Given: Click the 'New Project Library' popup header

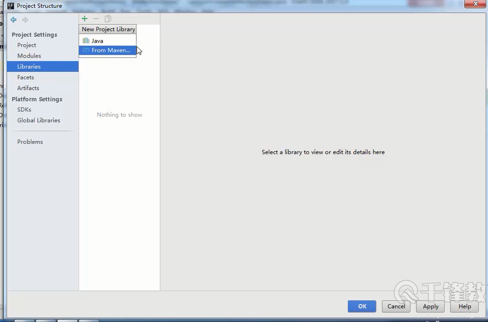Looking at the screenshot, I should (108, 29).
